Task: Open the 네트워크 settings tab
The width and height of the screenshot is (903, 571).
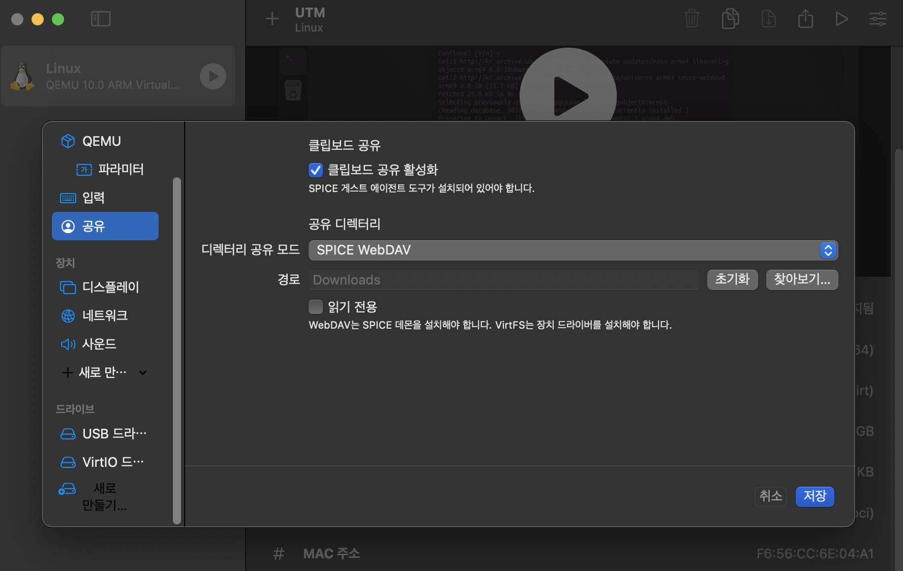Action: coord(105,315)
